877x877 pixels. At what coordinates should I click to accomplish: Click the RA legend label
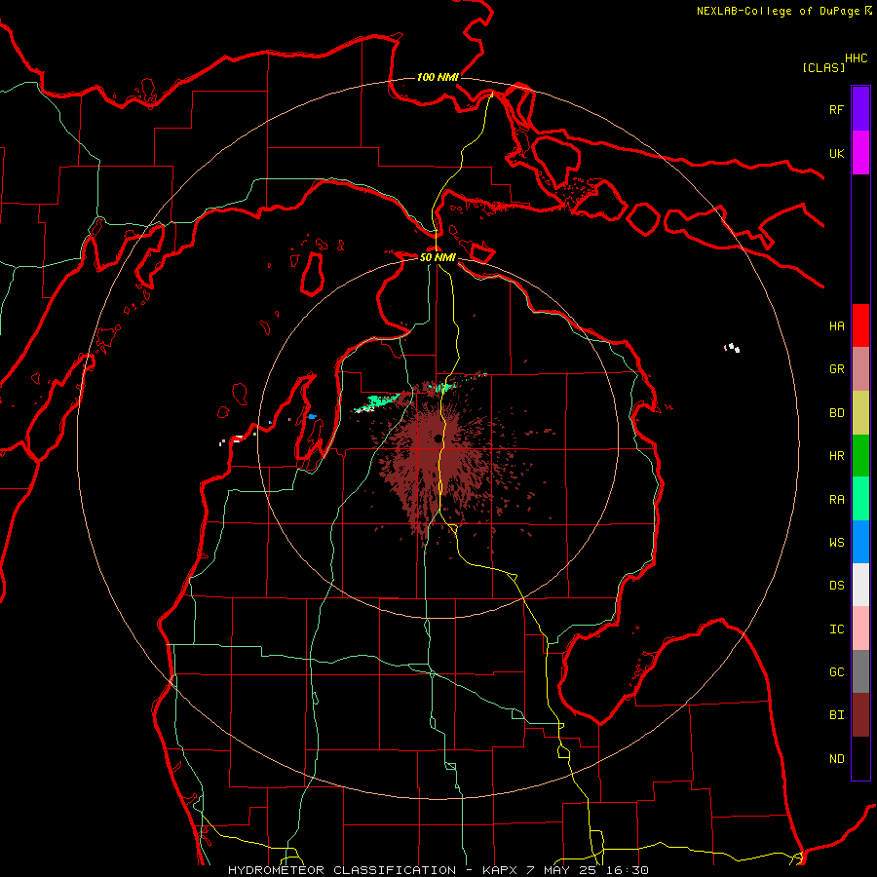(x=836, y=500)
